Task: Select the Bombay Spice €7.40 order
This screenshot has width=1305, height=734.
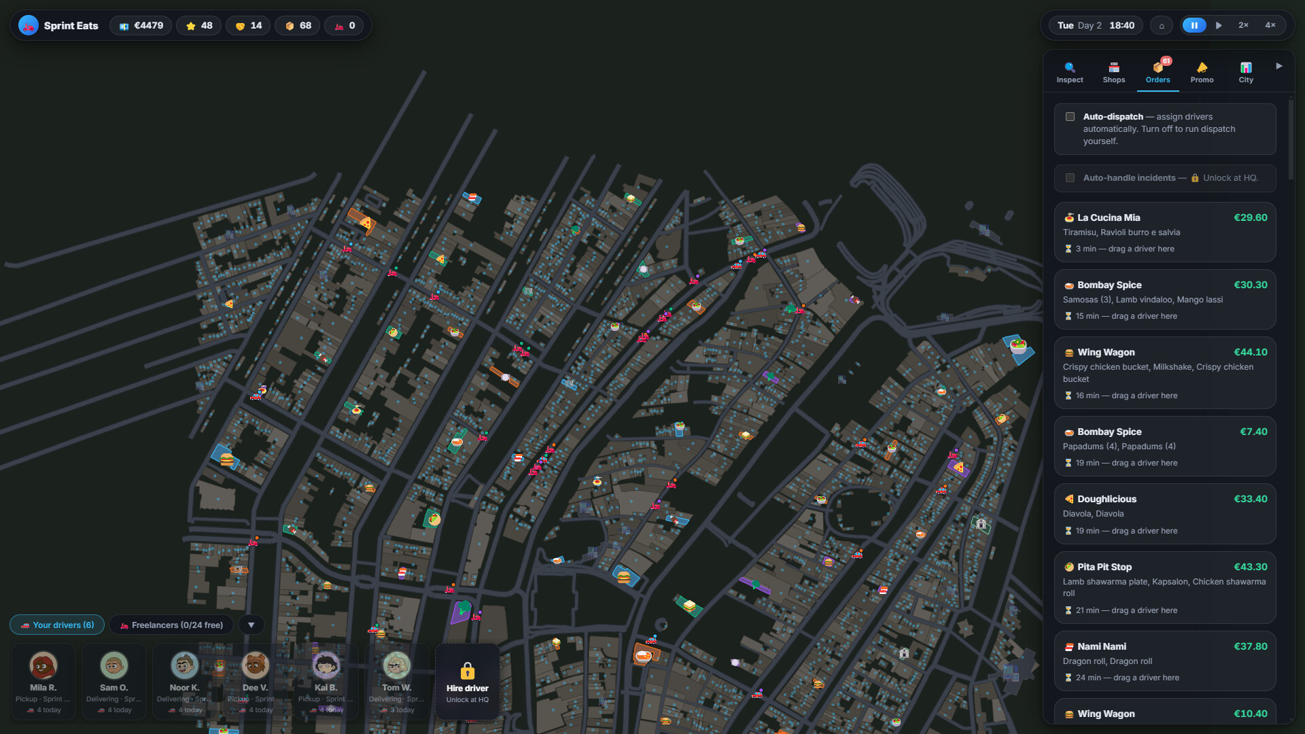Action: [1165, 447]
